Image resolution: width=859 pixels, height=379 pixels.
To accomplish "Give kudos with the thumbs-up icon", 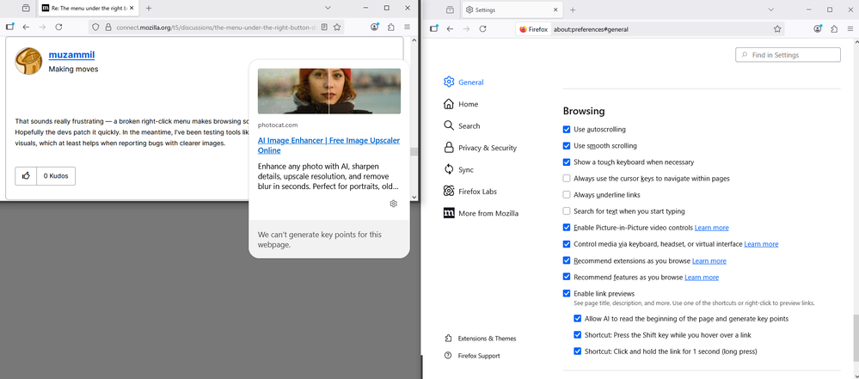I will pos(27,176).
